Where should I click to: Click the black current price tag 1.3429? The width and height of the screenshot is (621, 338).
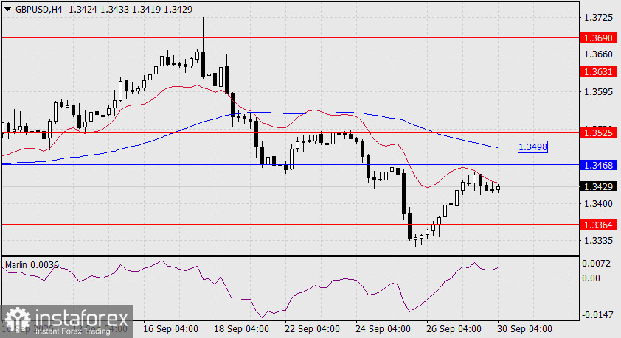(x=598, y=186)
